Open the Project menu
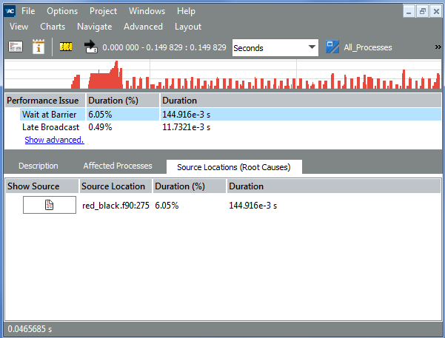The image size is (445, 338). tap(103, 11)
